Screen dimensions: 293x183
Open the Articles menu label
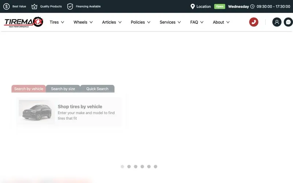coord(109,22)
